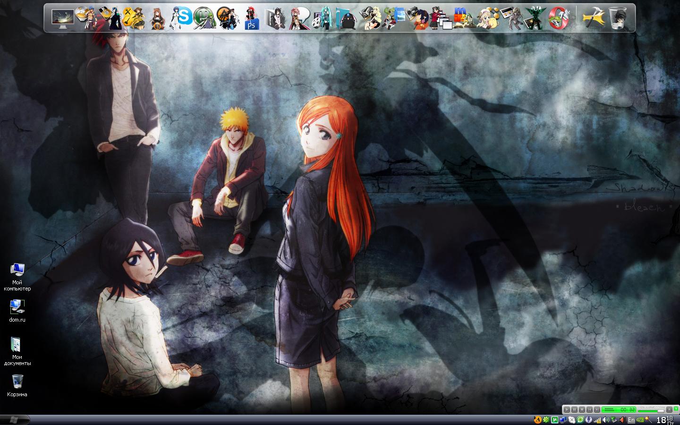Open the monitor display icon in the dock
680x425 pixels.
point(63,18)
